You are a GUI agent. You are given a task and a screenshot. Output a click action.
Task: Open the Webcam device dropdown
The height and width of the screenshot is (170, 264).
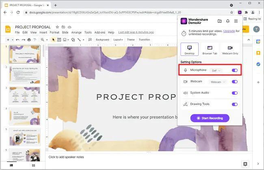218,82
